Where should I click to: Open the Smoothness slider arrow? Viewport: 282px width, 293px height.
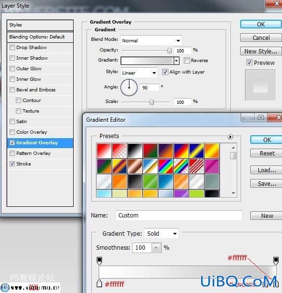pyautogui.click(x=156, y=248)
